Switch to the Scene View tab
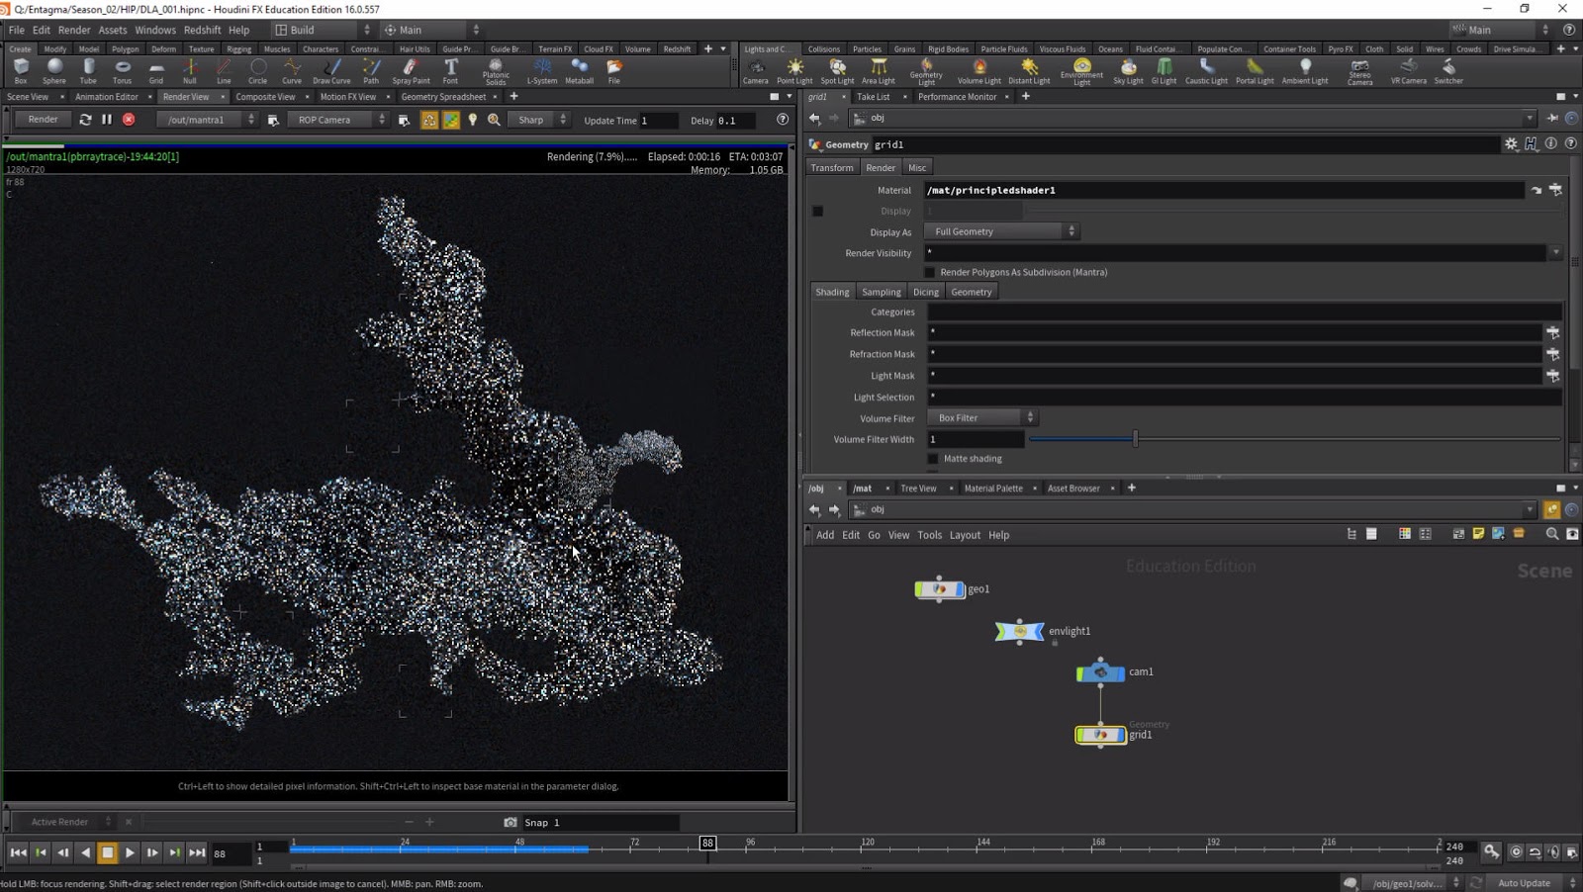This screenshot has height=892, width=1583. pyautogui.click(x=28, y=97)
